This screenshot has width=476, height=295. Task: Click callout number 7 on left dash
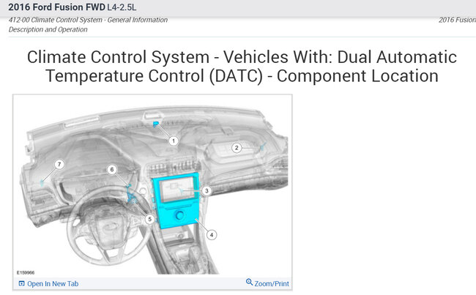(x=59, y=165)
